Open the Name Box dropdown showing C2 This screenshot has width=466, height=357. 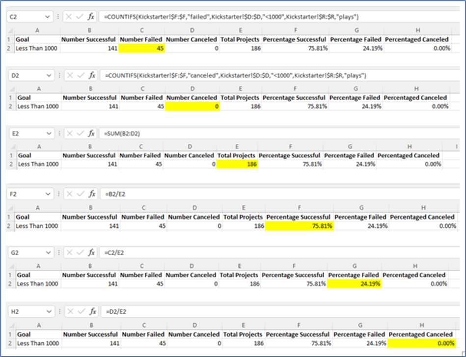point(47,16)
